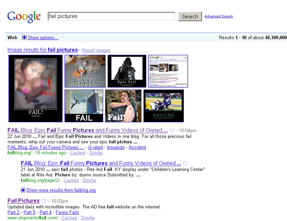Viewport: 287px width, 221px height.
Task: Expand more results plus icon for failblog.org
Action: point(23,190)
